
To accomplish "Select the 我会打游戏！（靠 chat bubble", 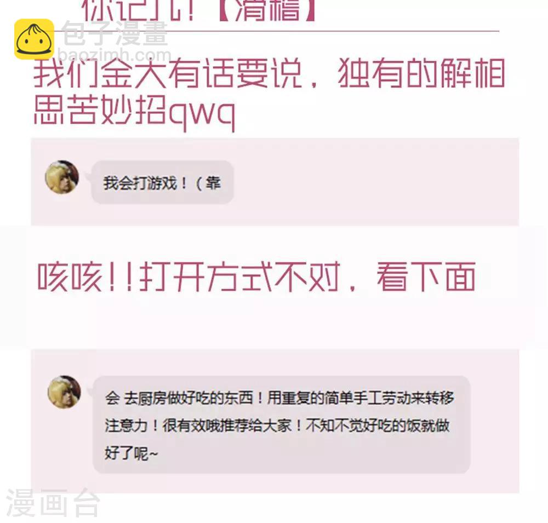I will pyautogui.click(x=163, y=182).
